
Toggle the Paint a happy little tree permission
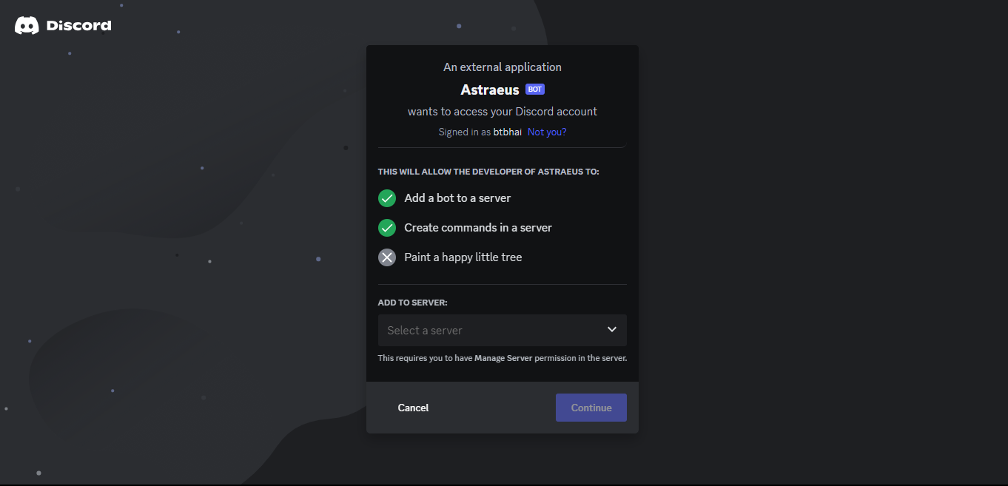click(x=387, y=257)
